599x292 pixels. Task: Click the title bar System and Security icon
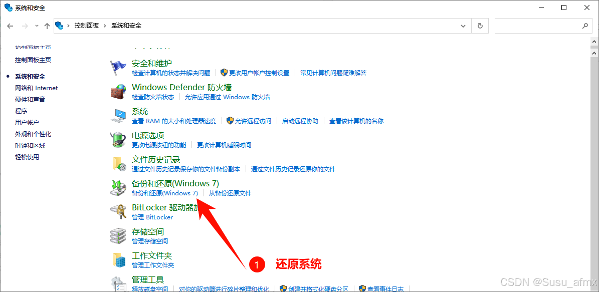click(x=9, y=7)
